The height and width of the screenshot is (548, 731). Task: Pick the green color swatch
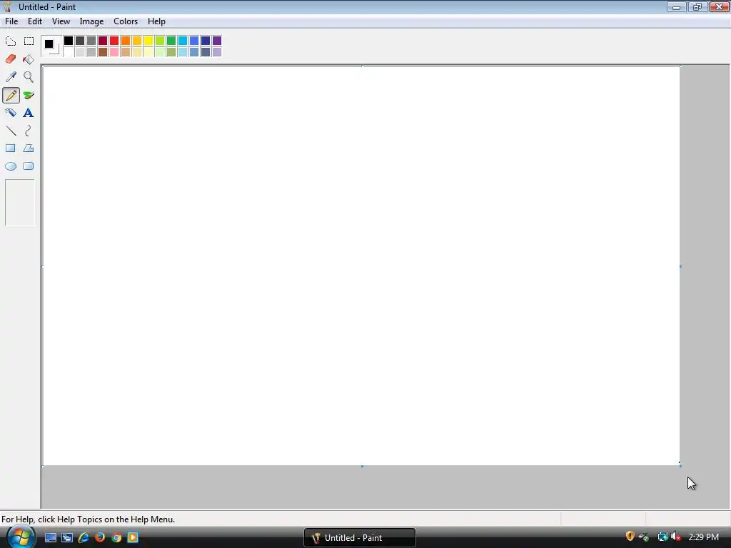pyautogui.click(x=171, y=41)
